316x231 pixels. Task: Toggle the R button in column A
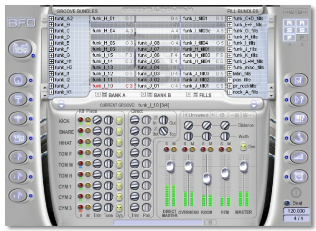[x=289, y=23]
